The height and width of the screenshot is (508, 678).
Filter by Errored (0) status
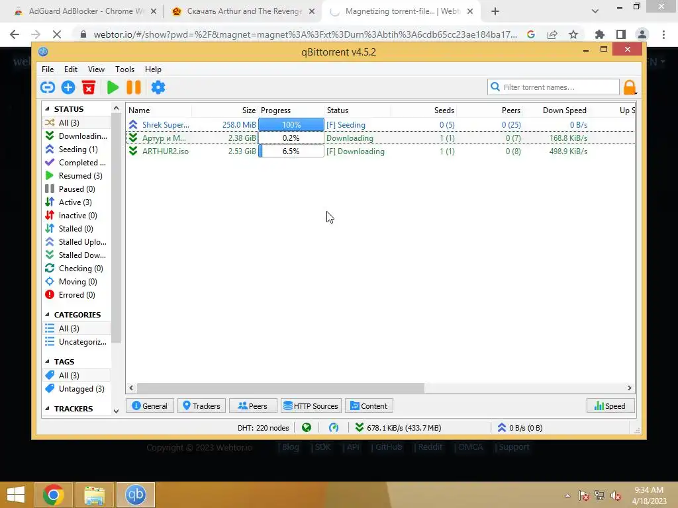[x=76, y=295]
